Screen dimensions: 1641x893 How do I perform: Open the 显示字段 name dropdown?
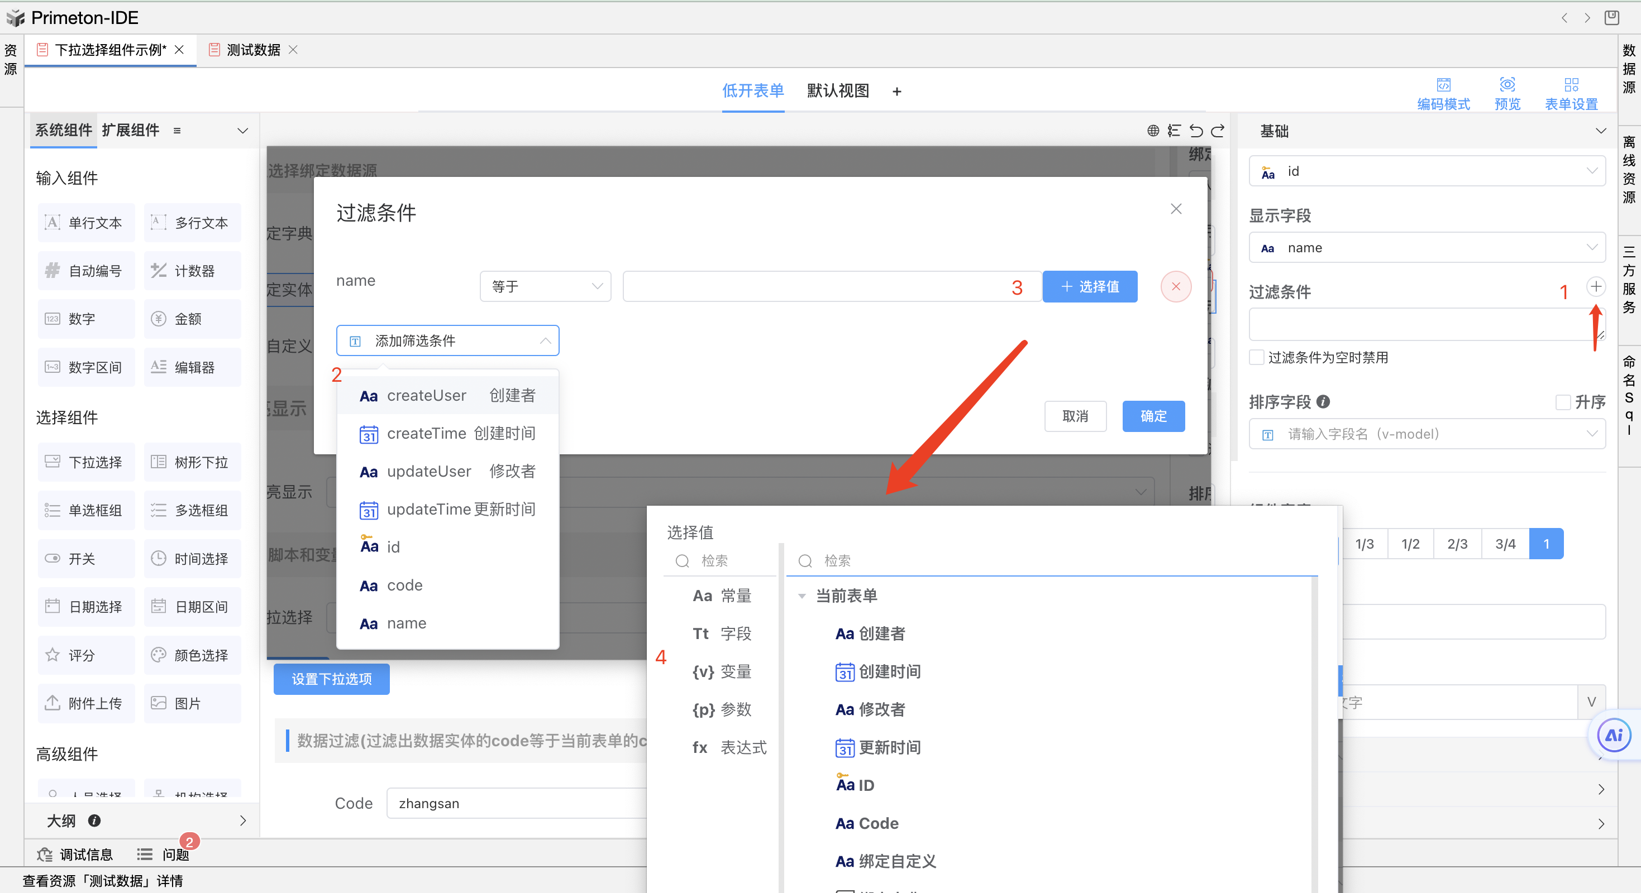coord(1427,248)
